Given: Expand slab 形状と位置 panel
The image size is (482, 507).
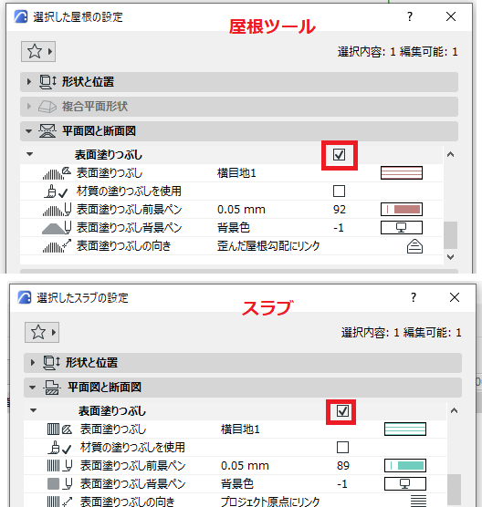Looking at the screenshot, I should point(243,362).
